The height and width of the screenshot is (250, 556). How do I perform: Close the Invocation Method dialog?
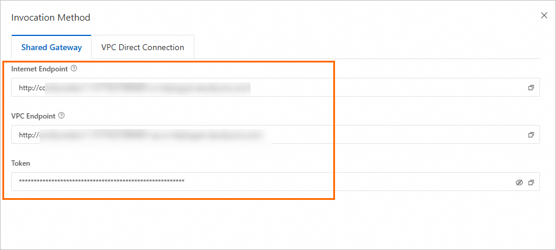point(544,15)
